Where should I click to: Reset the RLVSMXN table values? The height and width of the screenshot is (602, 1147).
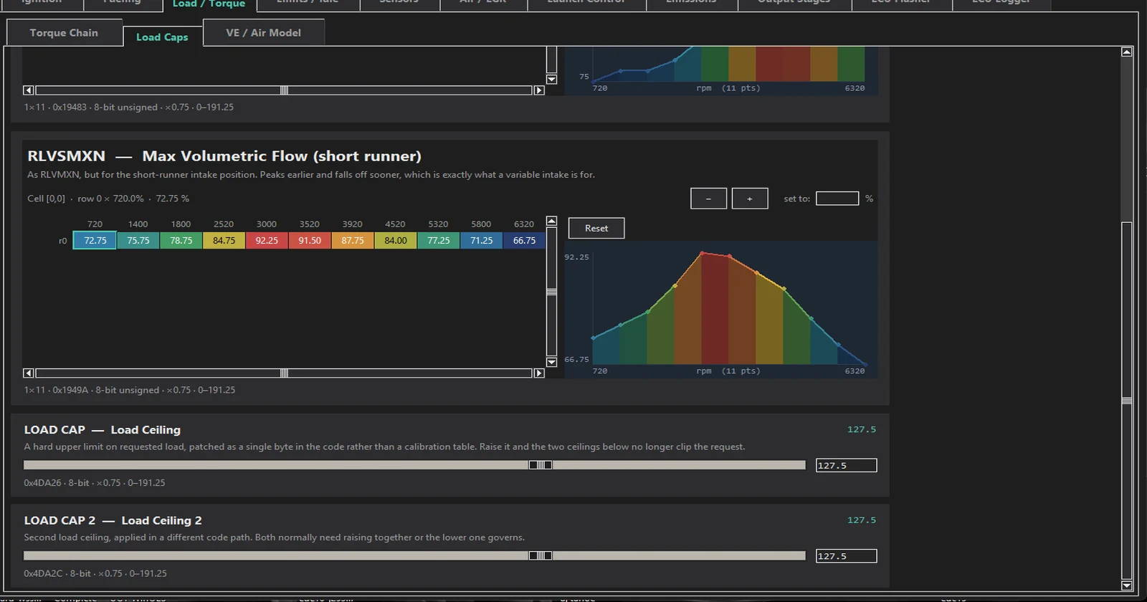pos(596,228)
